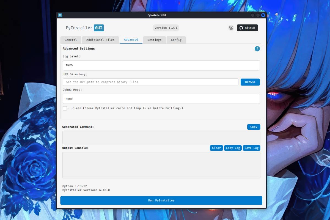Open the Additional Files tab
The image size is (330, 220).
(x=100, y=40)
